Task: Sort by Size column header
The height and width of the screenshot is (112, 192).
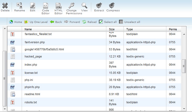Action: pyautogui.click(x=112, y=29)
